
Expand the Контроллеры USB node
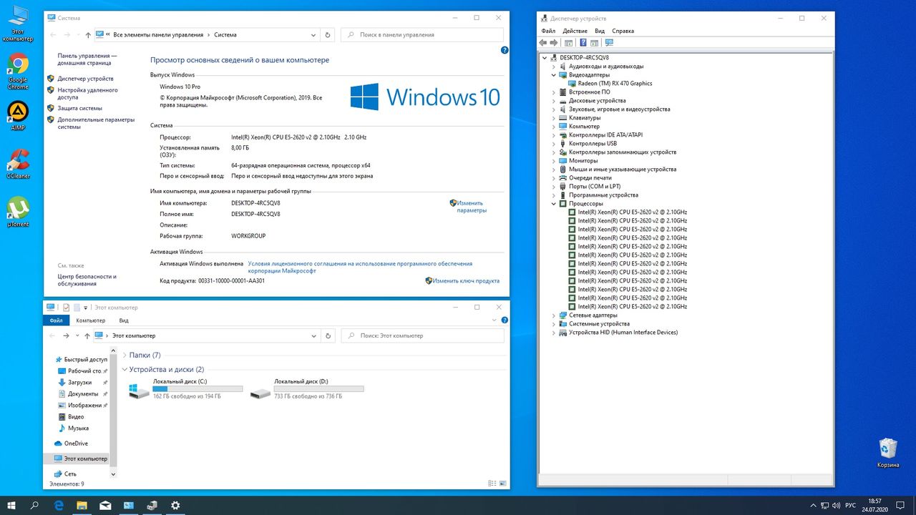553,144
